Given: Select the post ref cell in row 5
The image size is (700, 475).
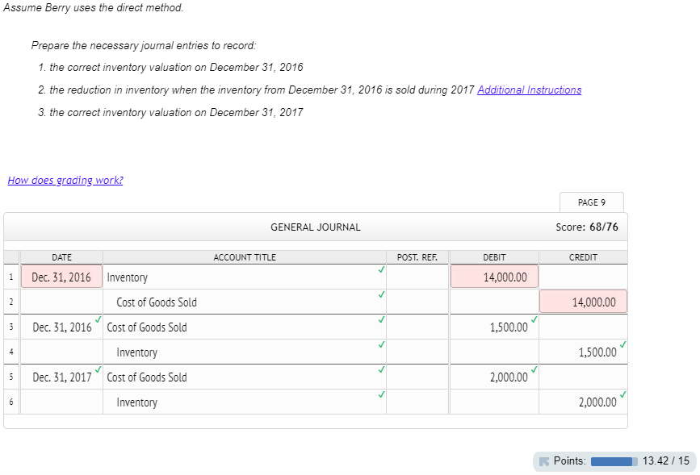Looking at the screenshot, I should (417, 377).
